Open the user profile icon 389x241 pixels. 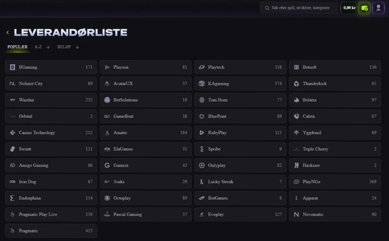pyautogui.click(x=378, y=8)
